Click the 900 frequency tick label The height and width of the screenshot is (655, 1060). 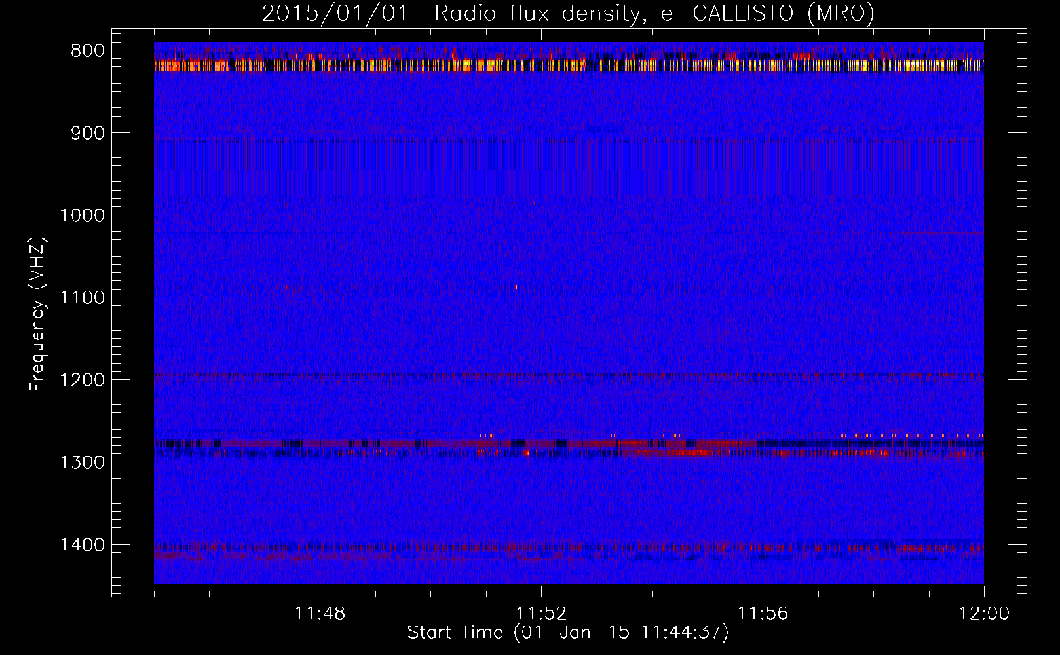point(88,133)
